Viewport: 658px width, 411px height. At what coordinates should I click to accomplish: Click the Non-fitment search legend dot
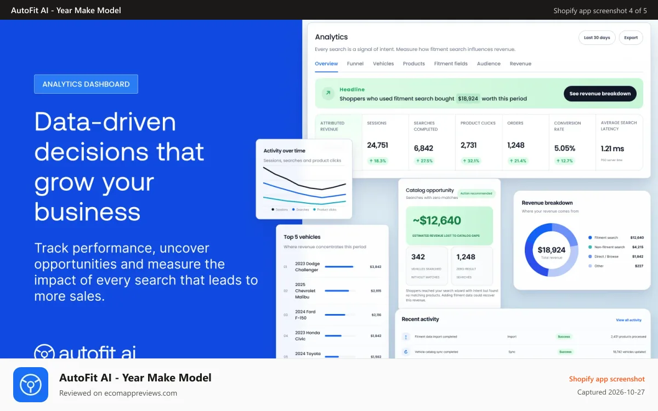point(590,247)
